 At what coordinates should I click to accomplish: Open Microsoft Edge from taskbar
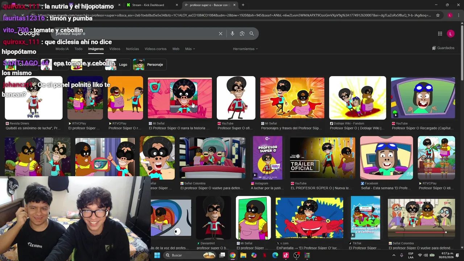[275, 255]
